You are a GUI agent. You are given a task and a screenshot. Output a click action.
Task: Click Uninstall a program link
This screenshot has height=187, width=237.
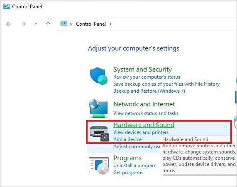tap(135, 165)
